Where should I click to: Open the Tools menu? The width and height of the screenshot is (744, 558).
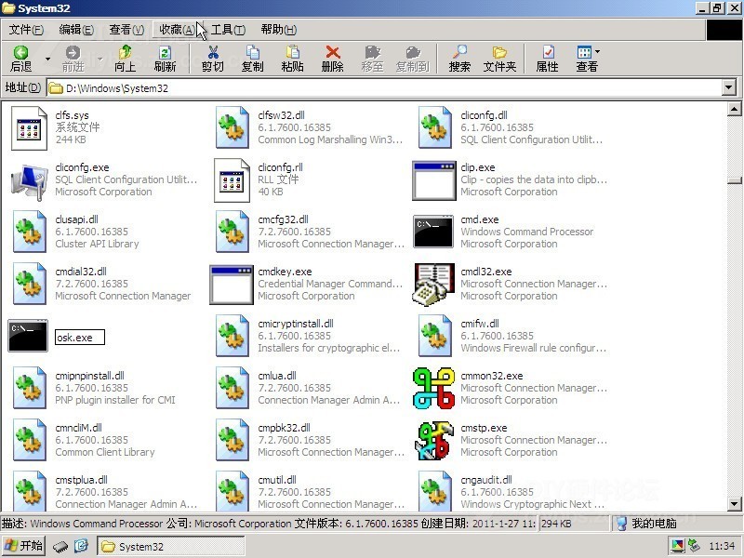(228, 30)
